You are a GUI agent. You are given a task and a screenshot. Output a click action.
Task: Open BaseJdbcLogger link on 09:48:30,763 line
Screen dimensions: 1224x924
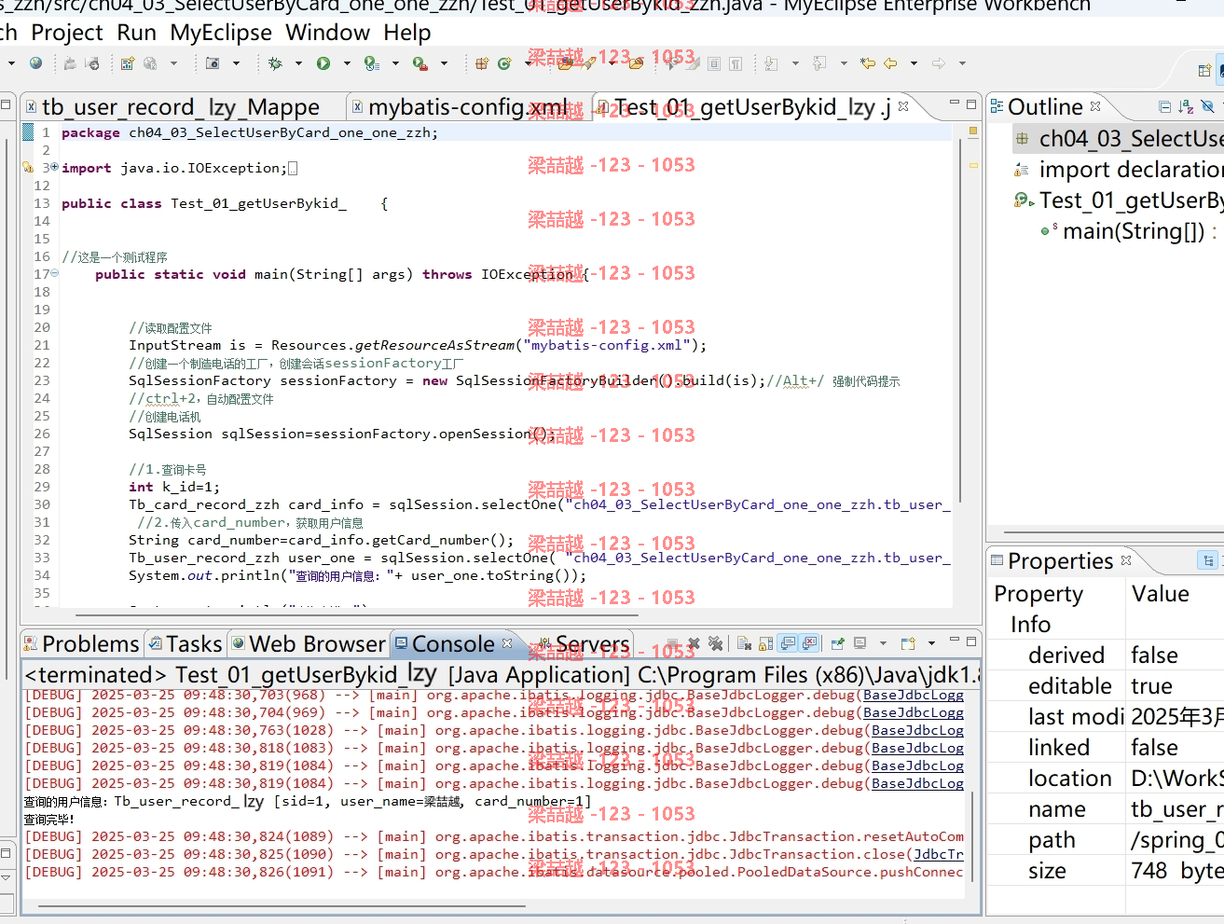[x=917, y=730]
